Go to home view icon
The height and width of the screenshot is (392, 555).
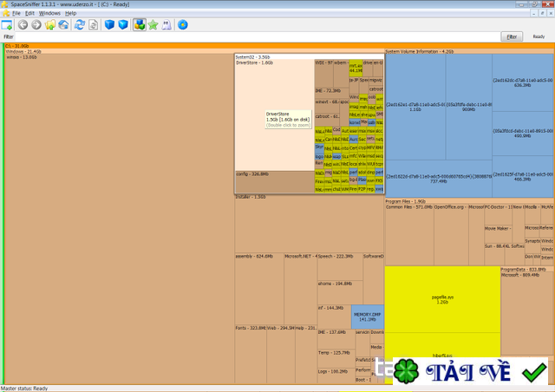63,25
